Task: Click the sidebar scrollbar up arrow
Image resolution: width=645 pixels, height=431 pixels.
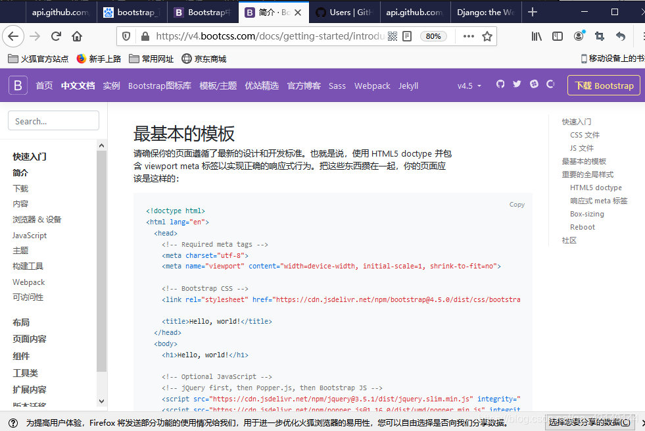Action: click(x=102, y=145)
